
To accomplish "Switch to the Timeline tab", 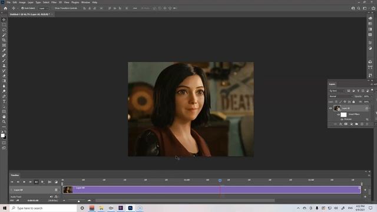I will pos(15,175).
